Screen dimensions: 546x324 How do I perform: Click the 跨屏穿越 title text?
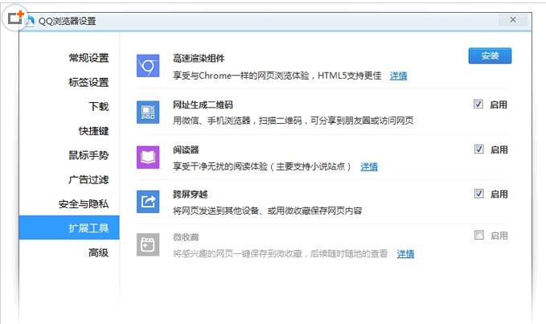click(x=190, y=195)
